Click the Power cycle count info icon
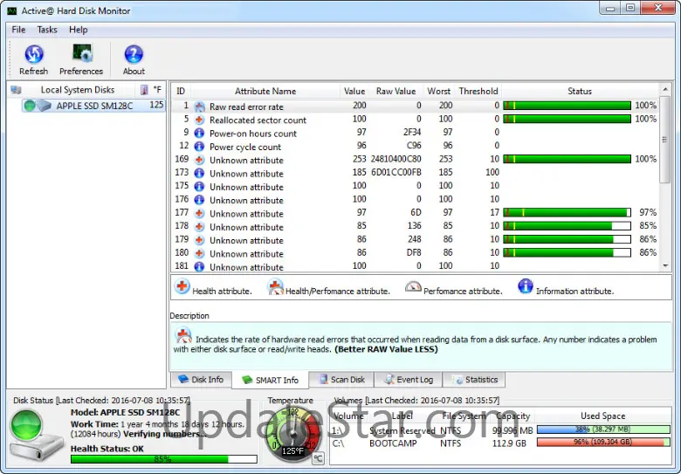The image size is (681, 474). (x=199, y=147)
